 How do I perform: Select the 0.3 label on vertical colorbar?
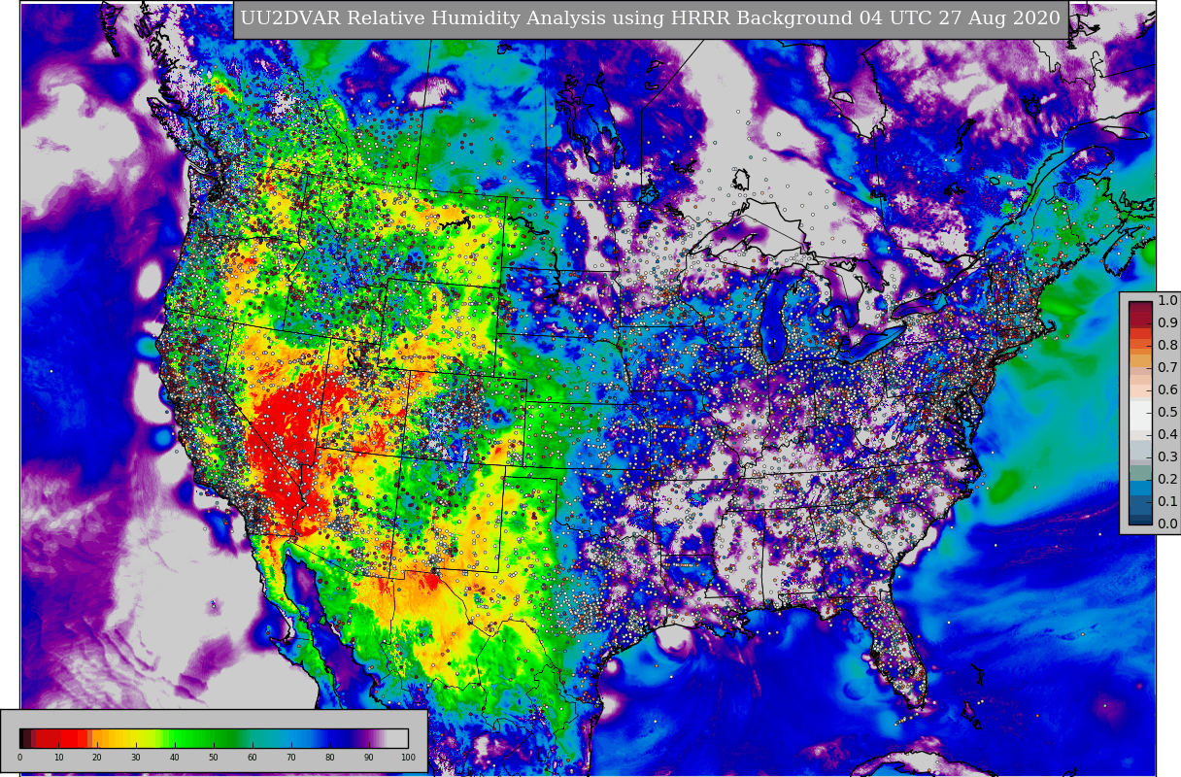click(x=1167, y=457)
